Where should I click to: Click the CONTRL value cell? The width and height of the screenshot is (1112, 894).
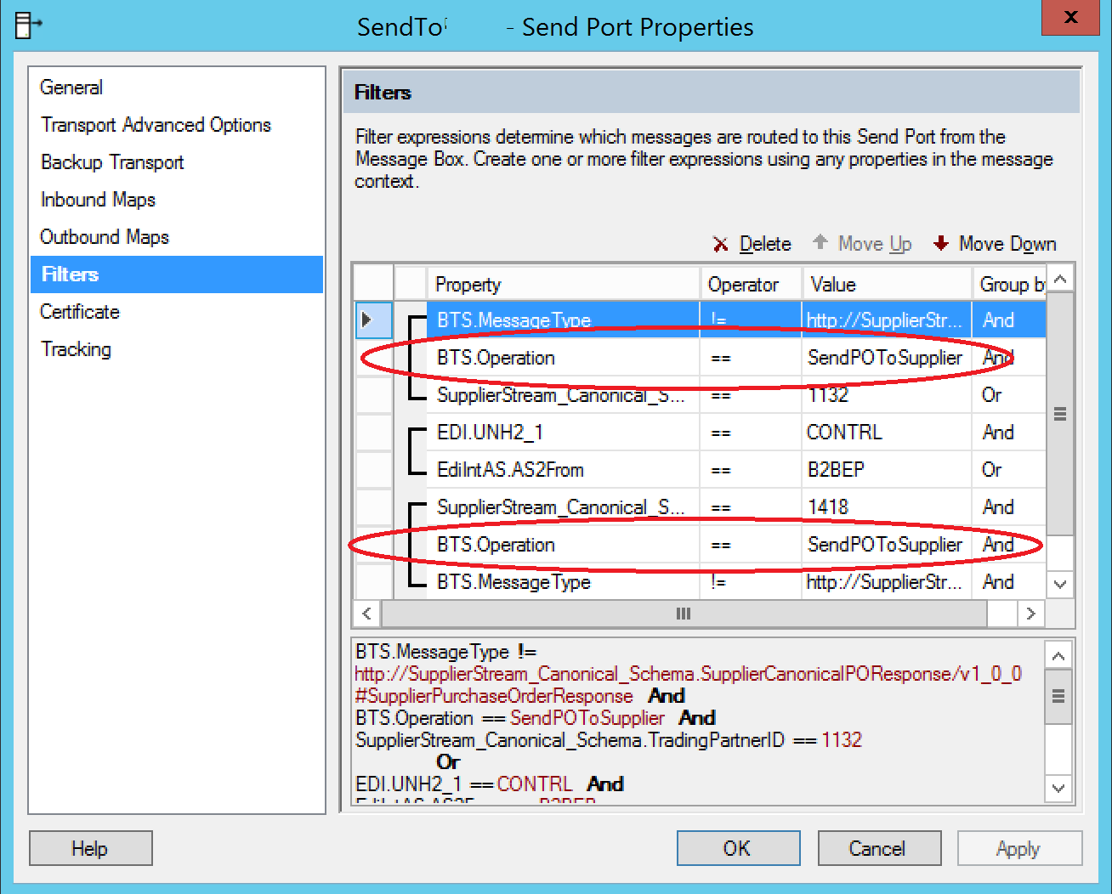(887, 433)
